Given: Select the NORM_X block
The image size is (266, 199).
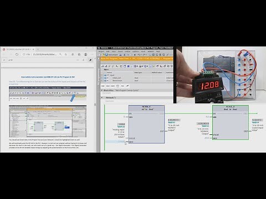Looking at the screenshot, I should pyautogui.click(x=146, y=124).
